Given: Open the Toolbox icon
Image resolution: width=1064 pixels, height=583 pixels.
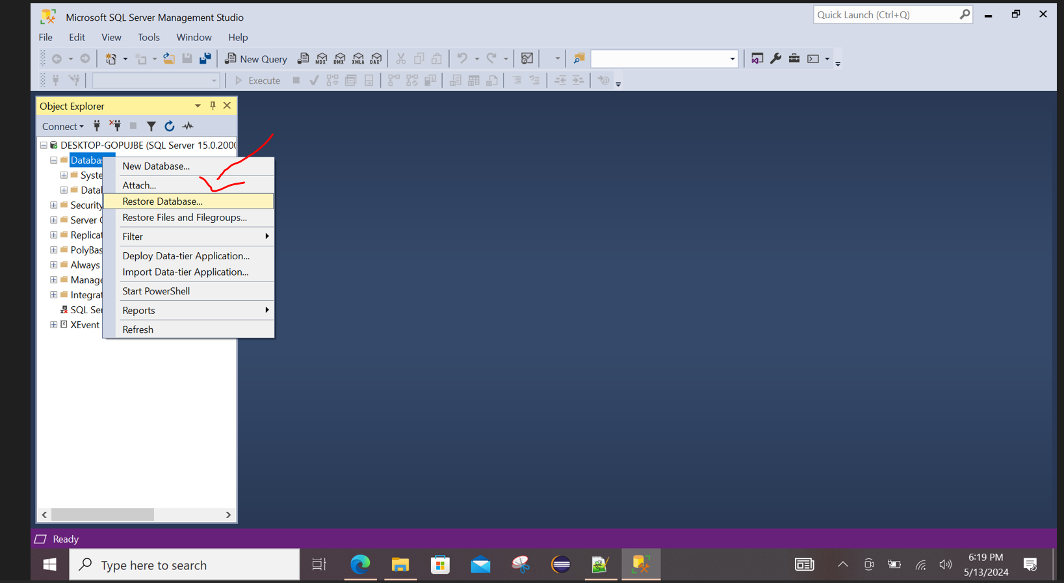Looking at the screenshot, I should point(794,58).
